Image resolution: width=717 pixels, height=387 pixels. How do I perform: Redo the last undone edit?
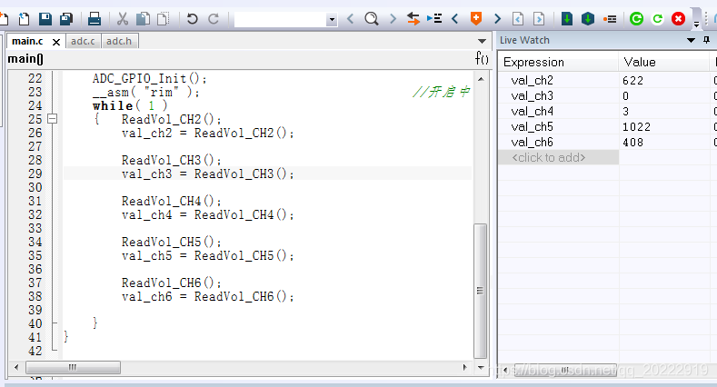coord(213,19)
